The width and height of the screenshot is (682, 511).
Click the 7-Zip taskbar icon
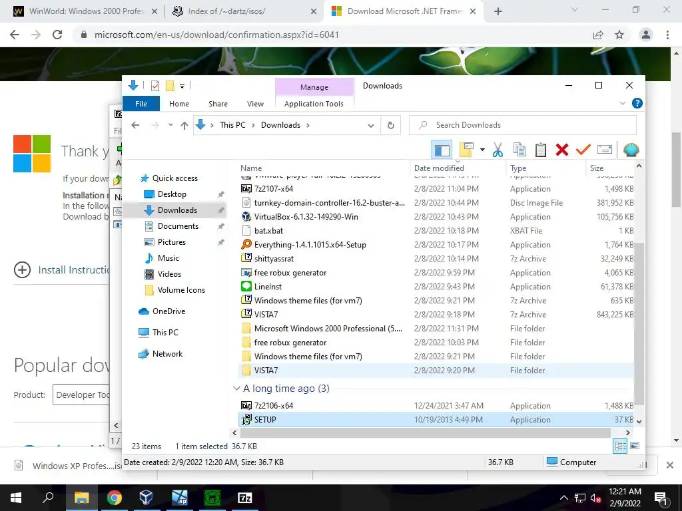245,498
